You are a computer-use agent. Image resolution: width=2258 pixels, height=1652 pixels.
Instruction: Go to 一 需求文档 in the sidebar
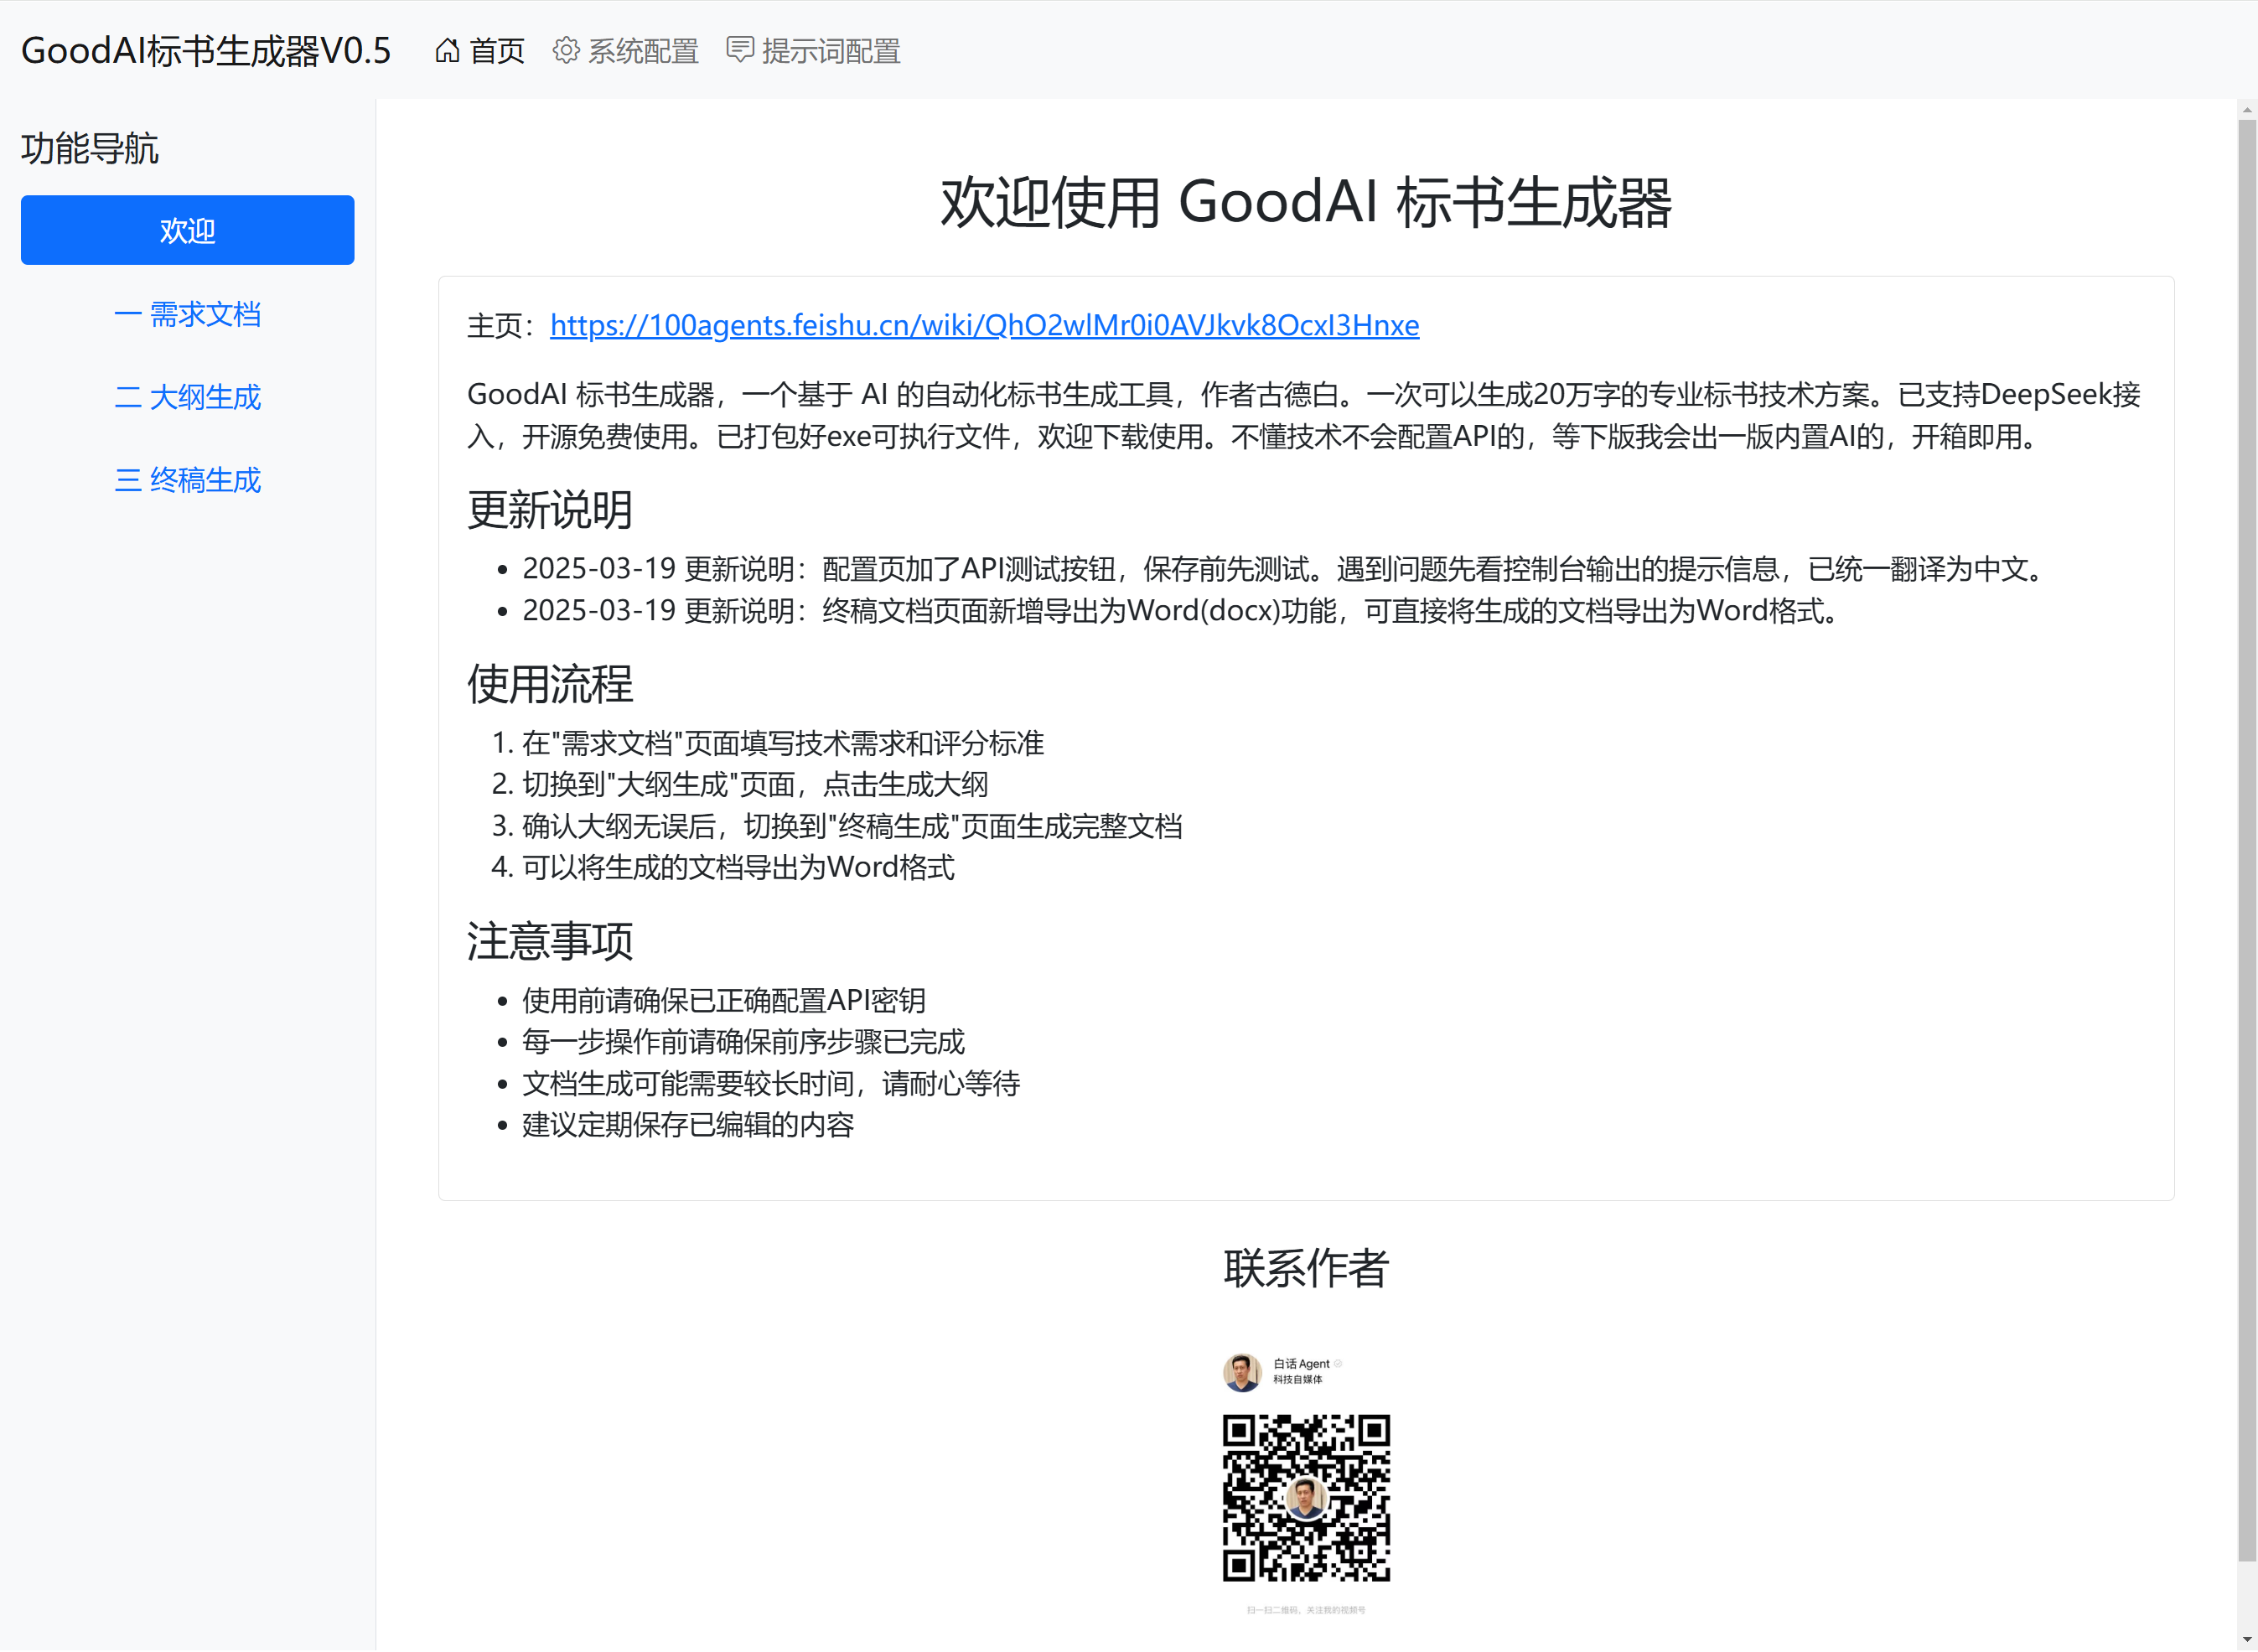(x=187, y=314)
